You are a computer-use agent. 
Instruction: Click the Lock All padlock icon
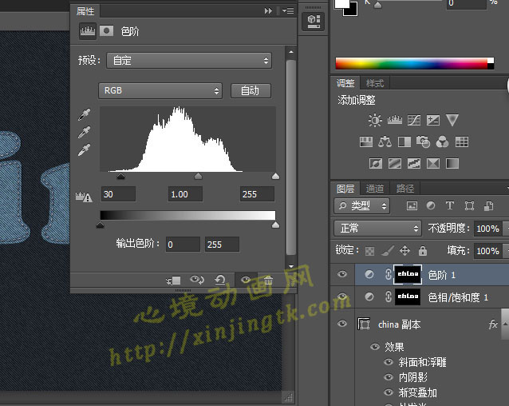pyautogui.click(x=424, y=250)
